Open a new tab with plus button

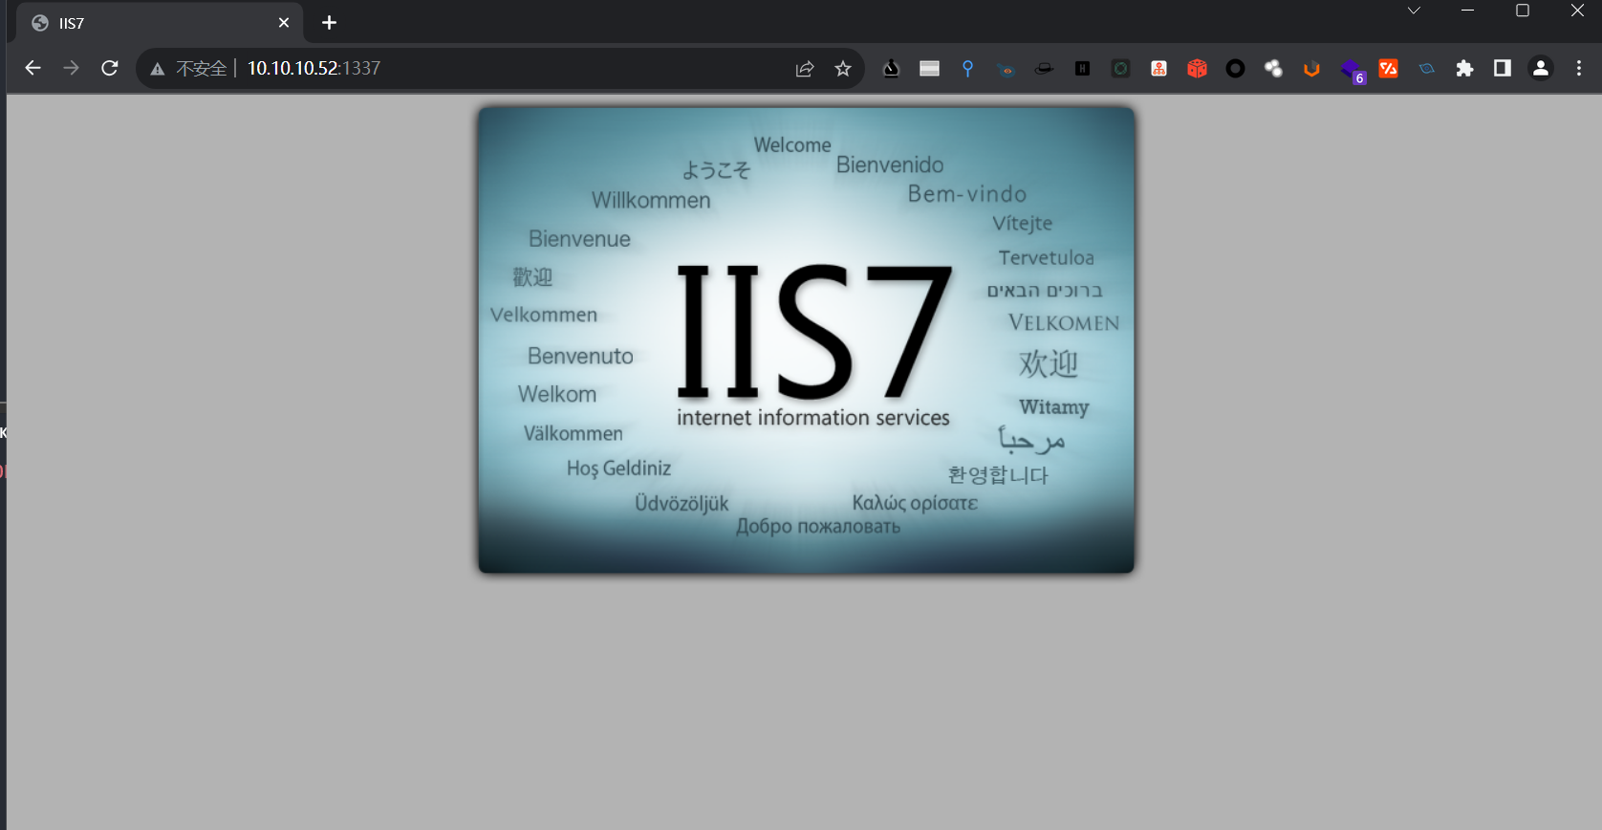tap(330, 22)
